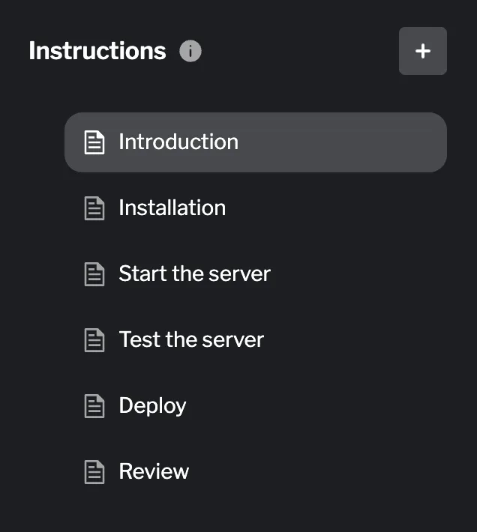Click the page icon beside Installation
Screen dimensions: 477x532
94,208
